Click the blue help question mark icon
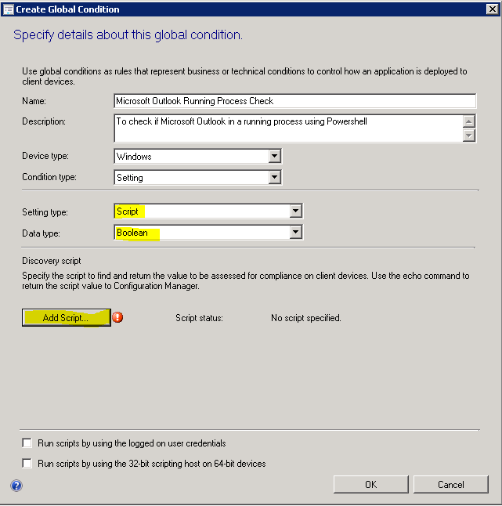Screen dimensions: 502x506 pyautogui.click(x=16, y=486)
